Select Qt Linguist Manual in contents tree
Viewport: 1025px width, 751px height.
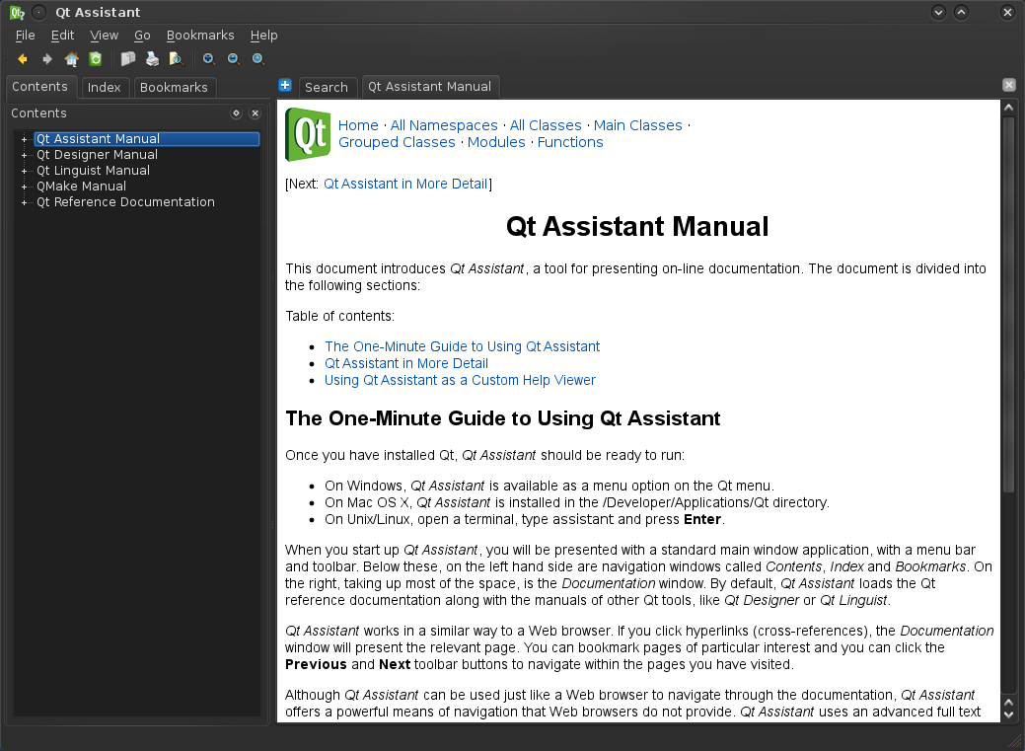click(x=94, y=171)
